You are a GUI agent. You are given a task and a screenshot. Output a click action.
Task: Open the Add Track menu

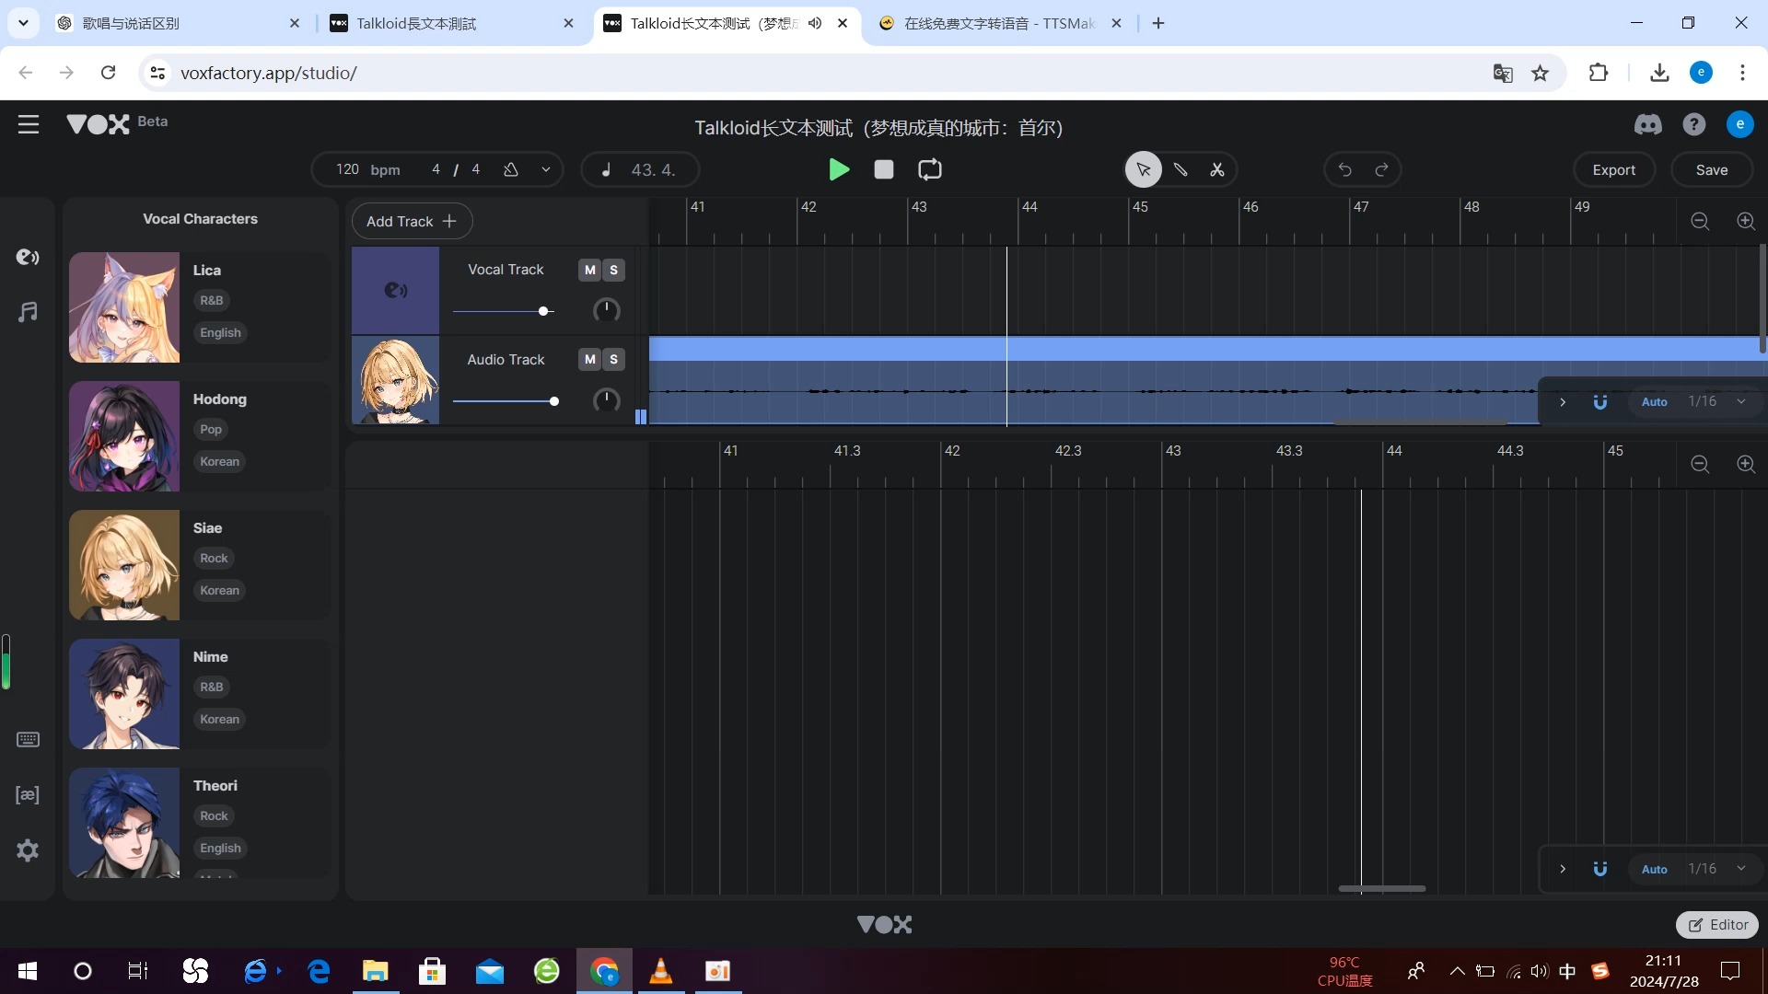pyautogui.click(x=412, y=221)
